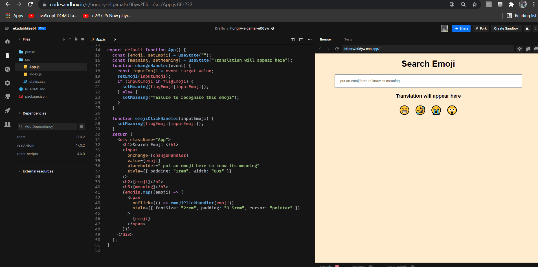Open the sidebar Search panel

8,69
